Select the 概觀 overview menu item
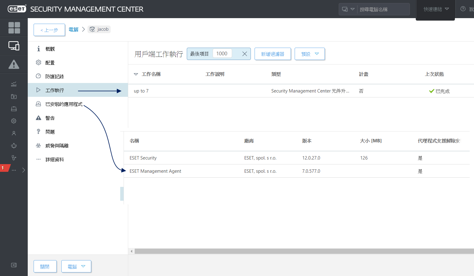Viewport: 474px width, 276px height. [78, 49]
